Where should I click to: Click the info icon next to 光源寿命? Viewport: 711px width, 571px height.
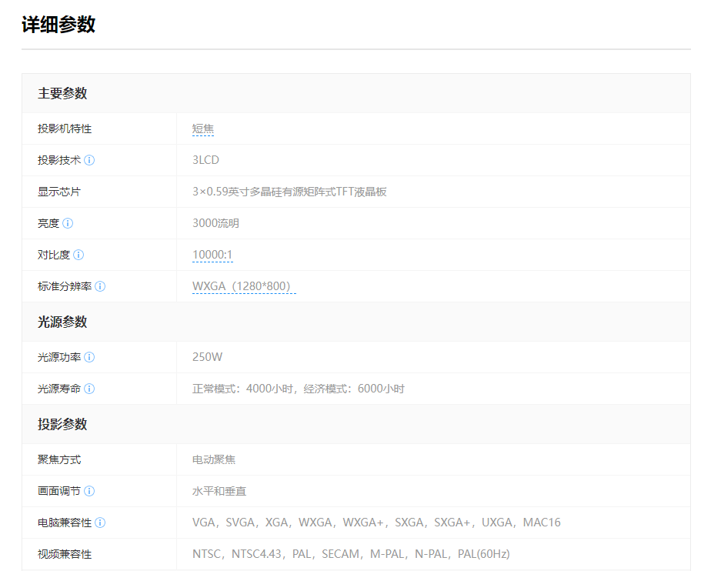[x=89, y=389]
